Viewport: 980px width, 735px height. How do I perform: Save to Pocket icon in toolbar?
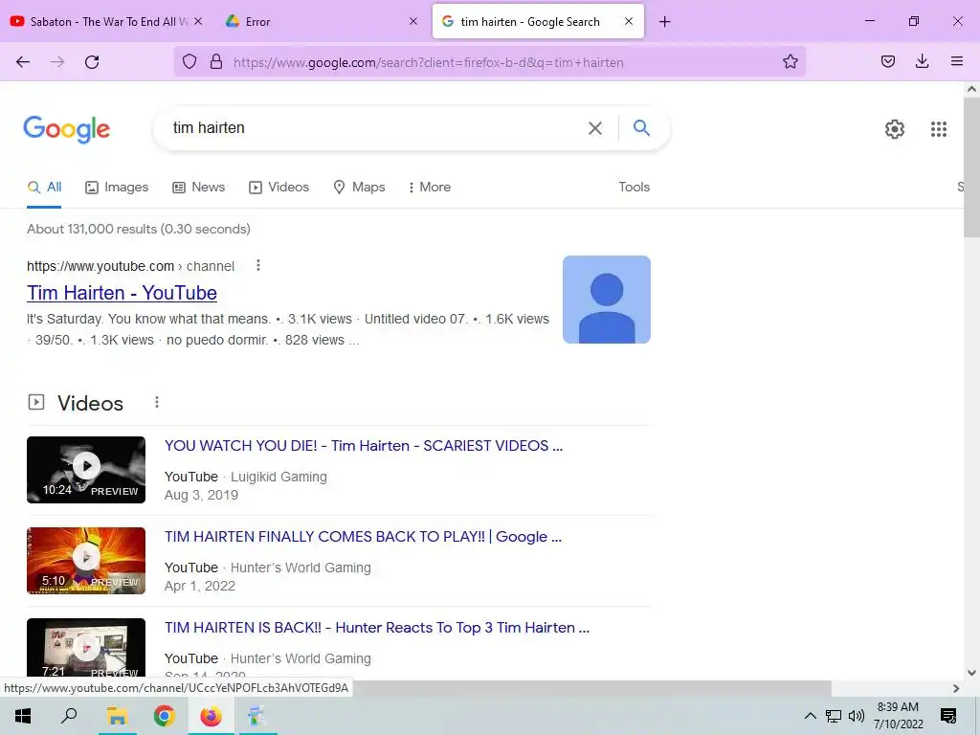point(887,61)
